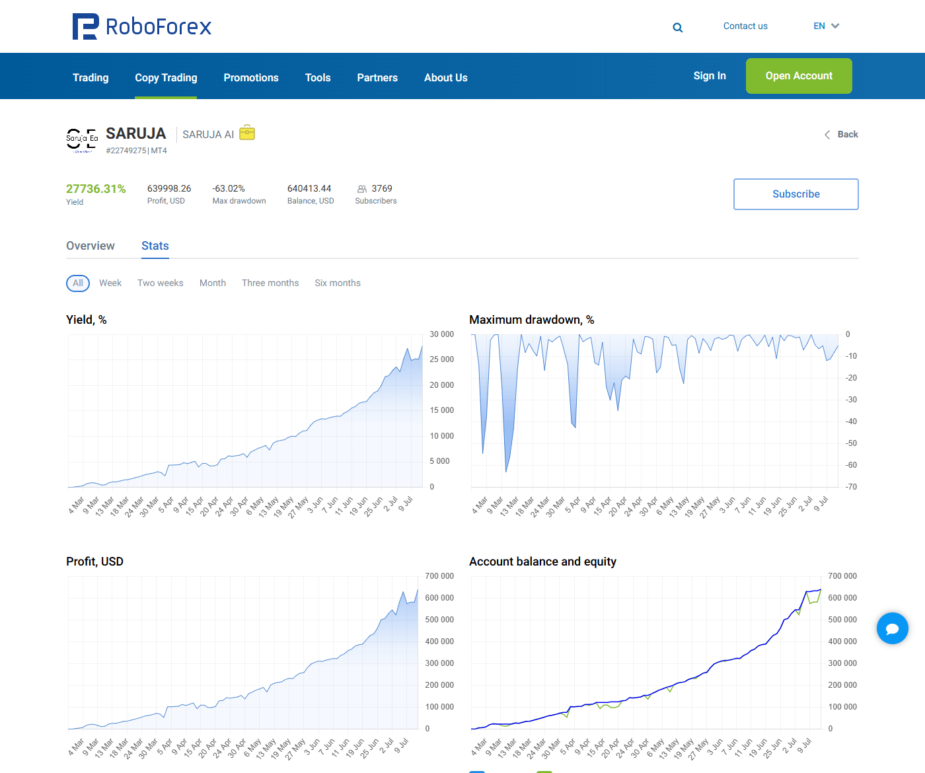Open the live chat bubble
The image size is (925, 773).
[893, 628]
